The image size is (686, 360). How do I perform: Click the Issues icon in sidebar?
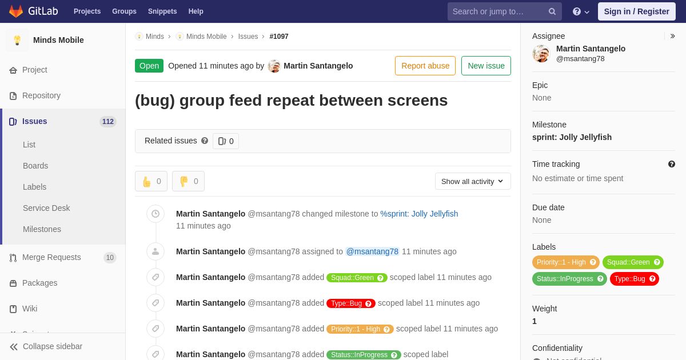tap(13, 121)
